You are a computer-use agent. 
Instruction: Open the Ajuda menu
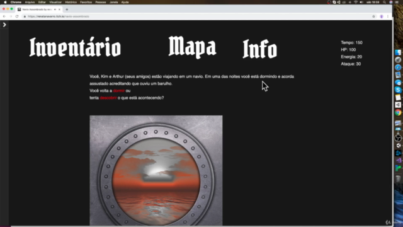pyautogui.click(x=125, y=2)
